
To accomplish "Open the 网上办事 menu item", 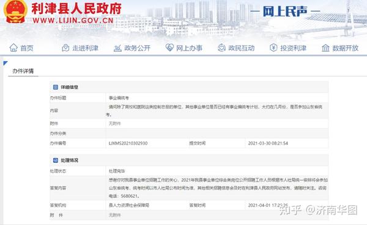I will 189,48.
